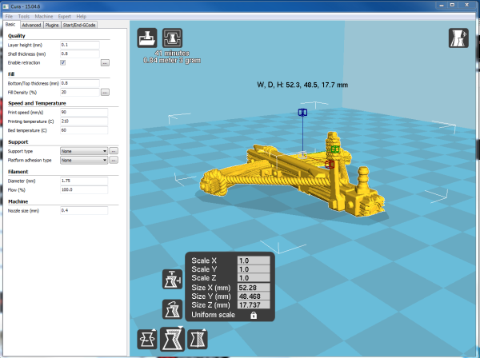Select the Rotate tool icon
480x358 pixels.
(147, 339)
